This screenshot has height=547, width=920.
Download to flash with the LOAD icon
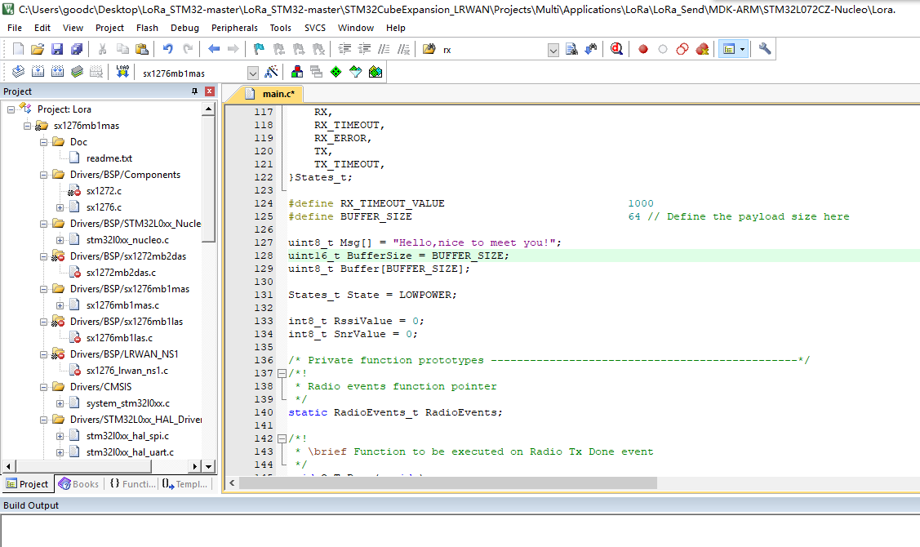coord(122,72)
